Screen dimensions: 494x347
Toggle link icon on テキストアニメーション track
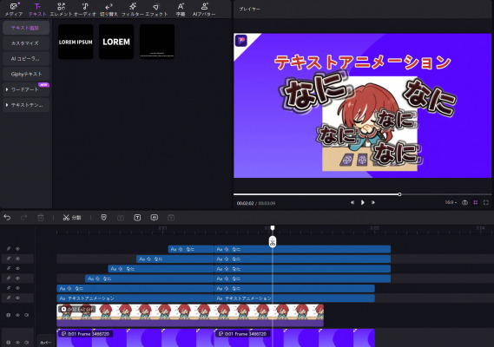[x=9, y=298]
